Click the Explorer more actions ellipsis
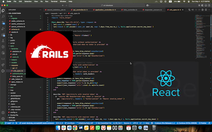The image size is (212, 132). pos(40,10)
